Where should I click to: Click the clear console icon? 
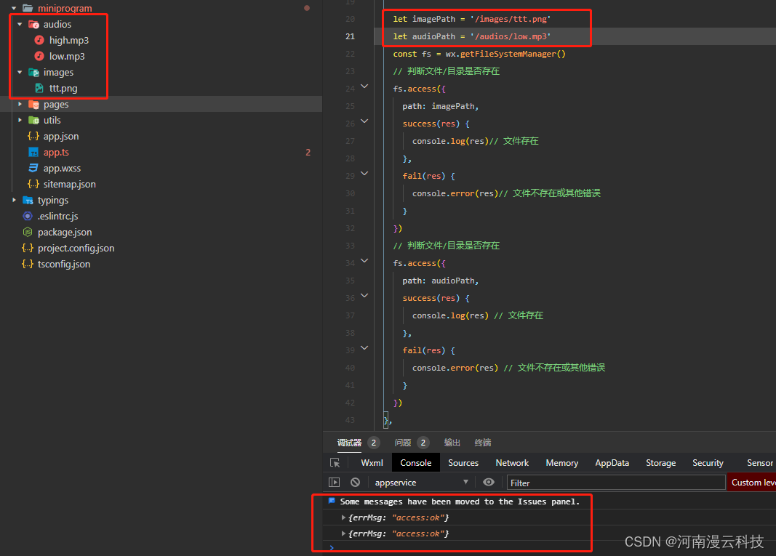pyautogui.click(x=355, y=483)
